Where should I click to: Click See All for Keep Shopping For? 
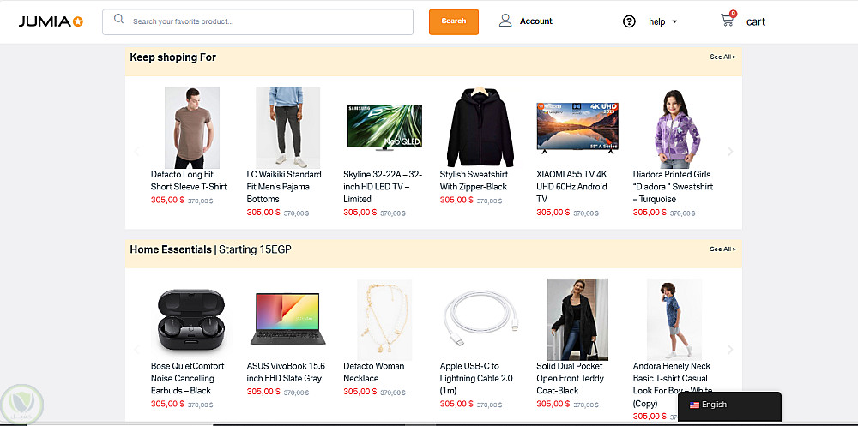(x=722, y=57)
